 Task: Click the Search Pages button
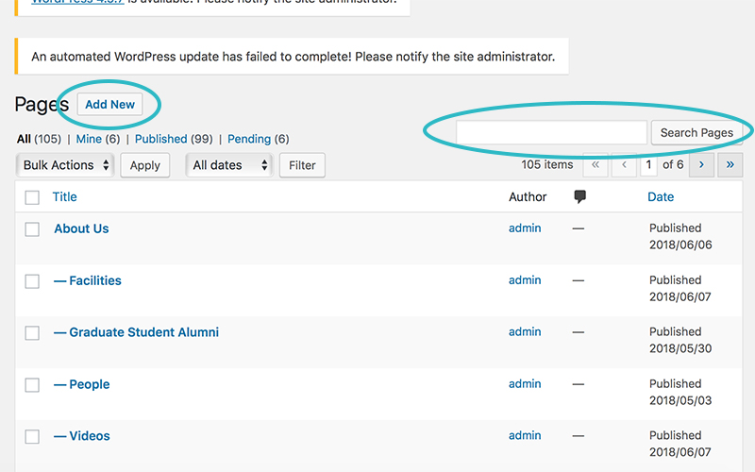[696, 132]
